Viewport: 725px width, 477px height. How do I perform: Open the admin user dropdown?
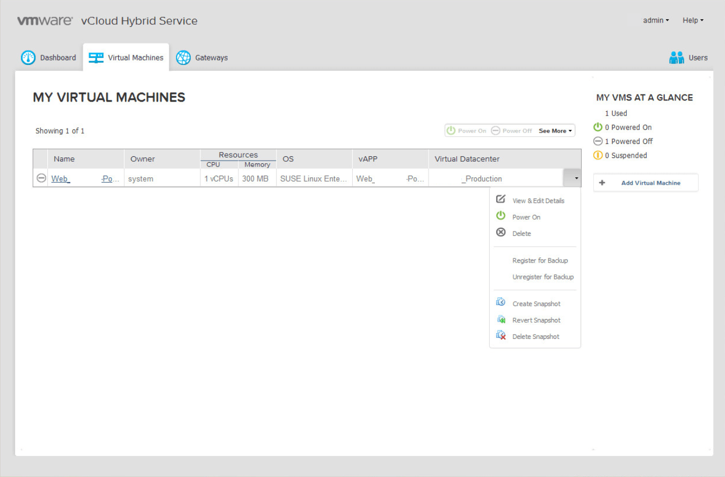[x=656, y=20]
